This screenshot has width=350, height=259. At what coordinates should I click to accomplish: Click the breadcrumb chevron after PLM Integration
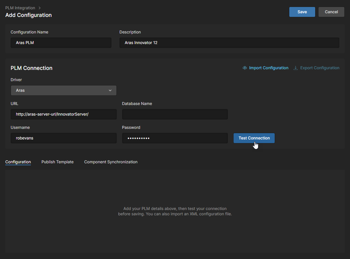40,8
